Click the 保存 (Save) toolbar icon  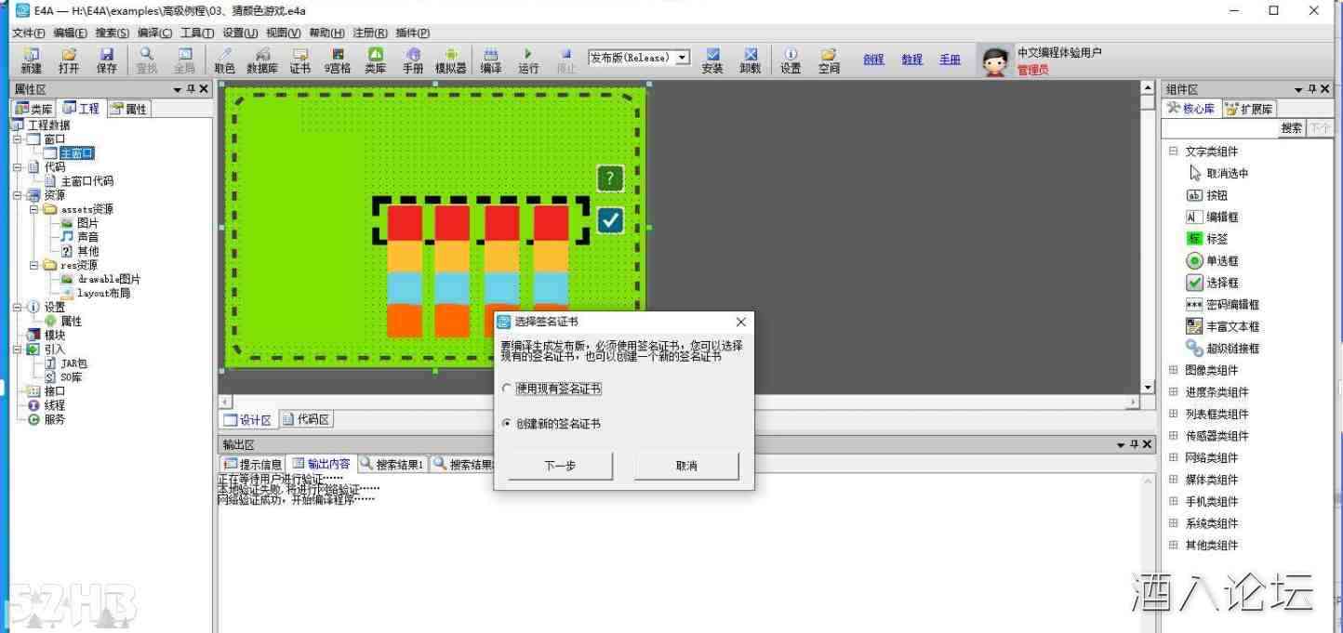107,60
